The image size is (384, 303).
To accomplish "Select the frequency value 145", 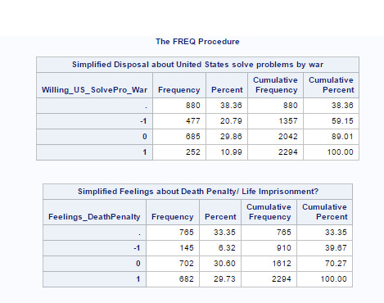I will click(173, 248).
